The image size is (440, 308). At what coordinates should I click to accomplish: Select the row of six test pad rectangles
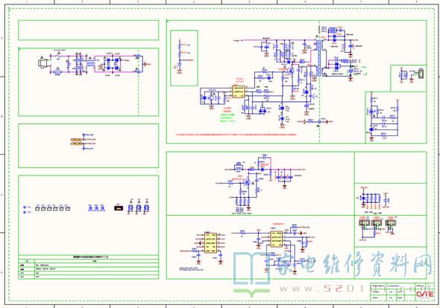click(x=52, y=208)
